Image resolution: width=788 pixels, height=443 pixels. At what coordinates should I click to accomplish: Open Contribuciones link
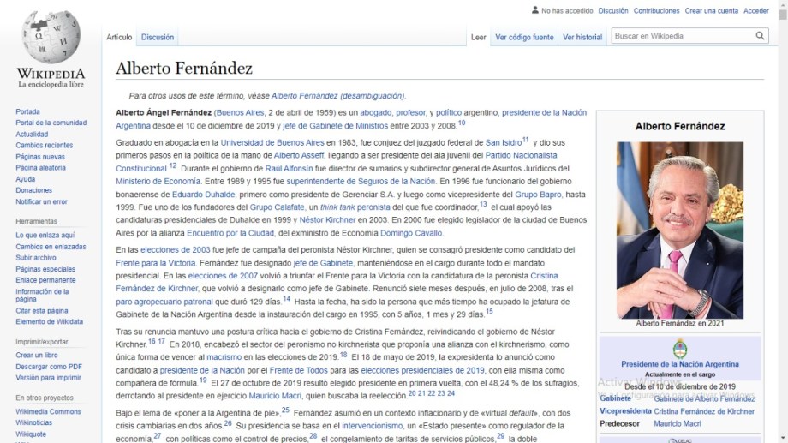(656, 10)
